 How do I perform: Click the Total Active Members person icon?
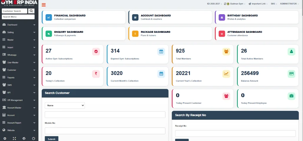[x=291, y=51]
